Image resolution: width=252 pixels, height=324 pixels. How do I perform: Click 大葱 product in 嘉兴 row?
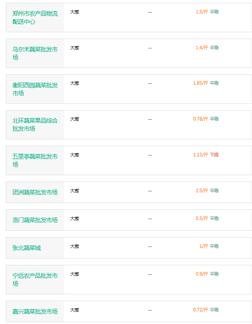75,310
